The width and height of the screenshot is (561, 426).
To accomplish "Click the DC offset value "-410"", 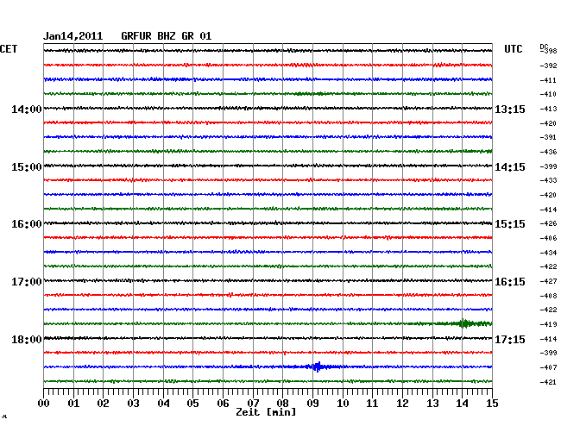I will pyautogui.click(x=548, y=94).
